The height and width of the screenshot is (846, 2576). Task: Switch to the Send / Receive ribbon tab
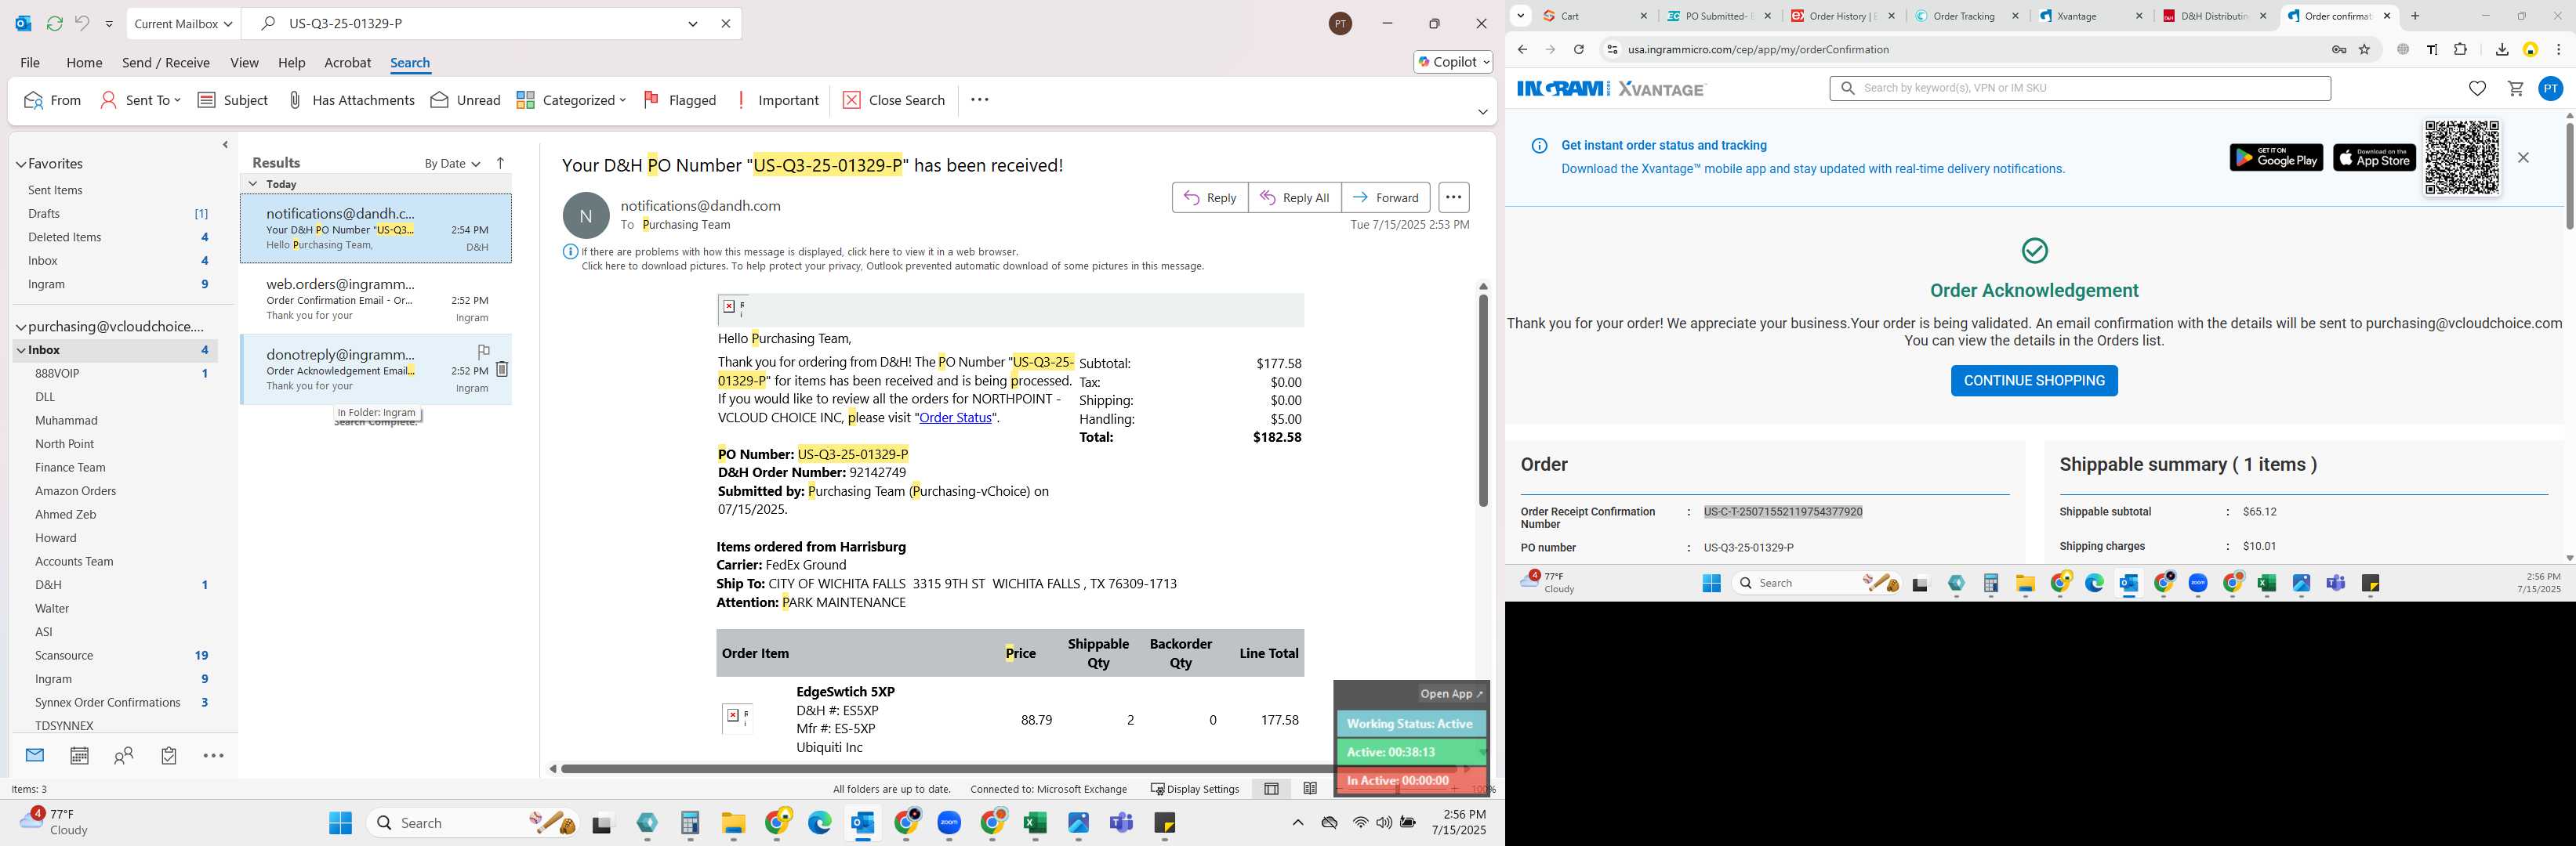point(166,62)
